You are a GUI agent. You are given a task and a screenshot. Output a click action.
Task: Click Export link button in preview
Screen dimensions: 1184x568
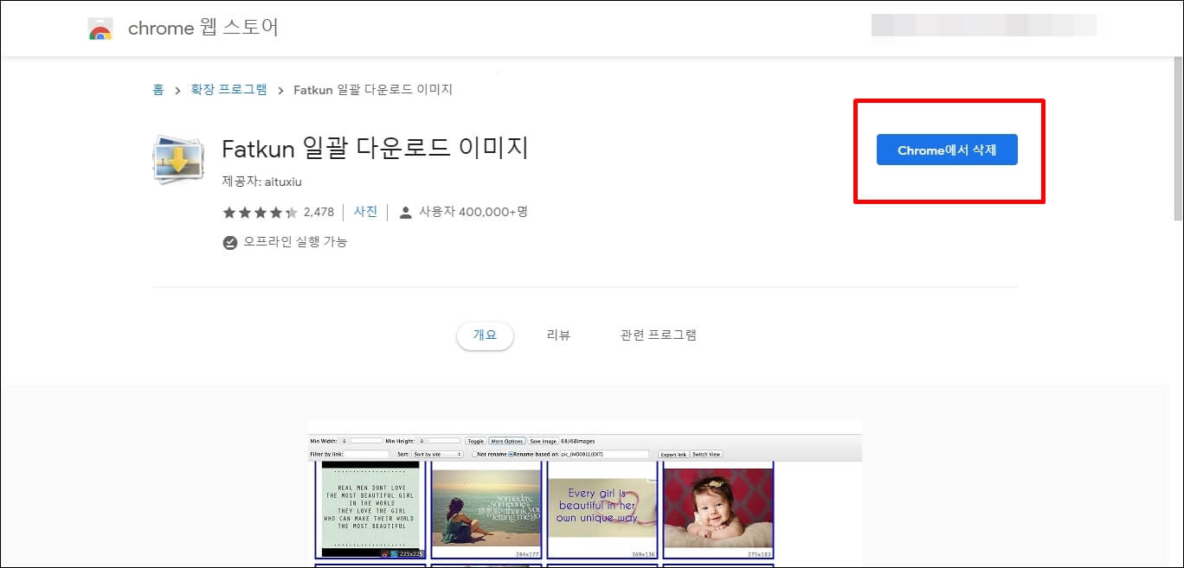coord(673,454)
